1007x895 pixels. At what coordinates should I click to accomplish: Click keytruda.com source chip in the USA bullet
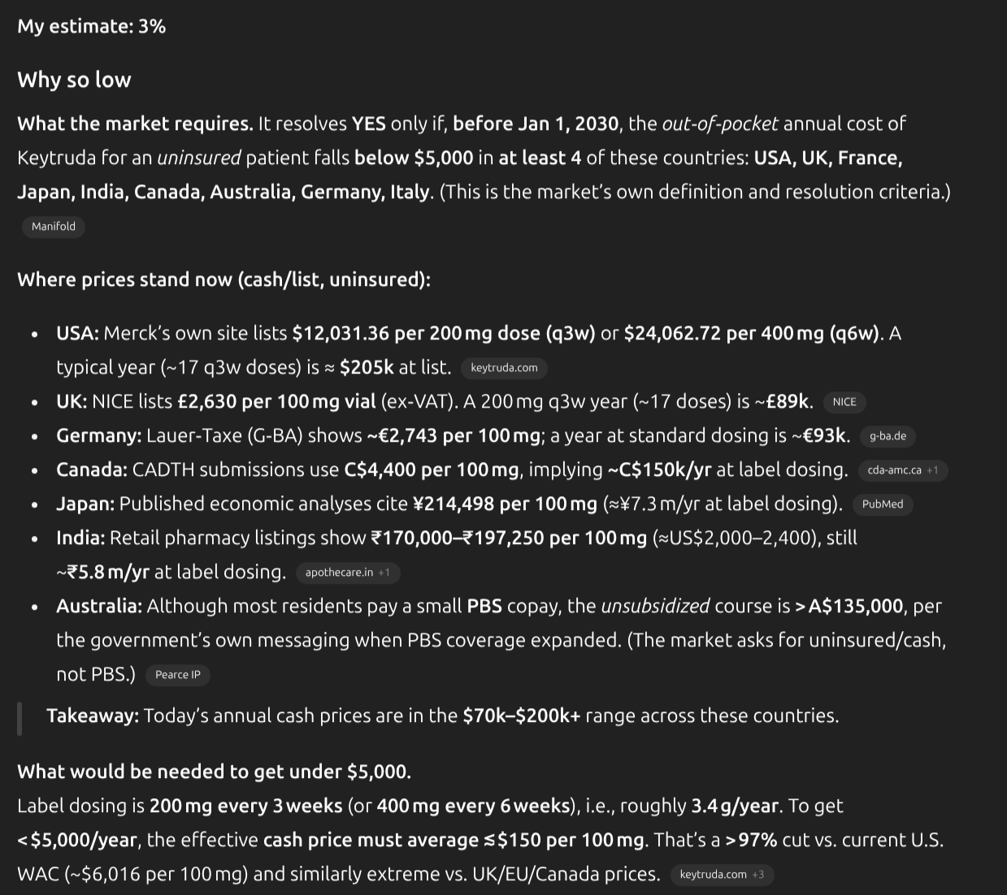tap(504, 368)
